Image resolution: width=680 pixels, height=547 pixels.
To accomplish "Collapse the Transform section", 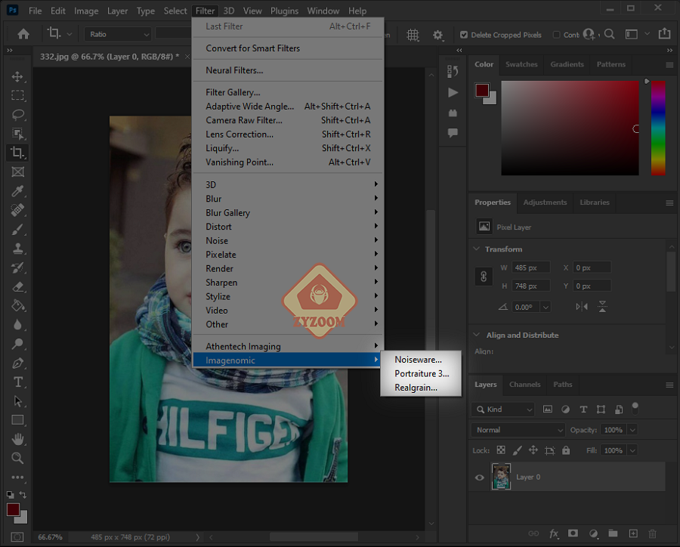I will tap(477, 249).
